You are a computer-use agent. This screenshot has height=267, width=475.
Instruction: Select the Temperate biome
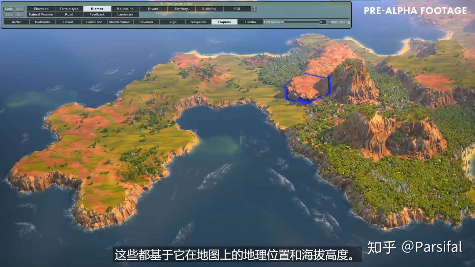[x=198, y=22]
